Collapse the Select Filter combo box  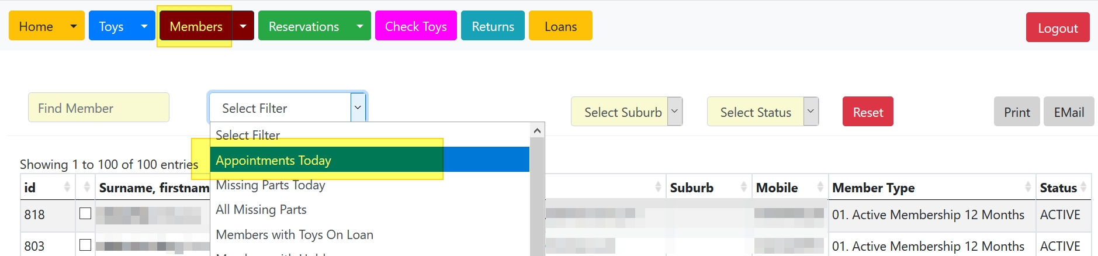(x=358, y=108)
